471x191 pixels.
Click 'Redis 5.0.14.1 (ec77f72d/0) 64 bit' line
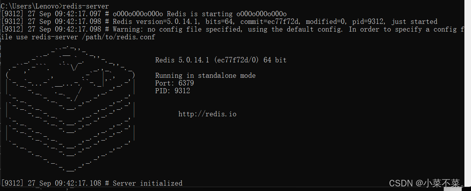pyautogui.click(x=221, y=60)
